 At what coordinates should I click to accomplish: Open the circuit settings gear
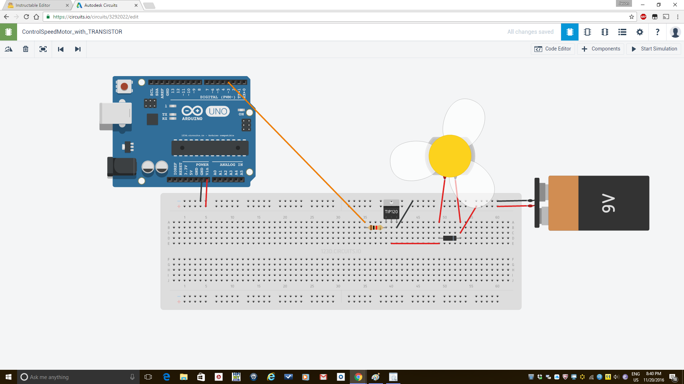coord(640,32)
